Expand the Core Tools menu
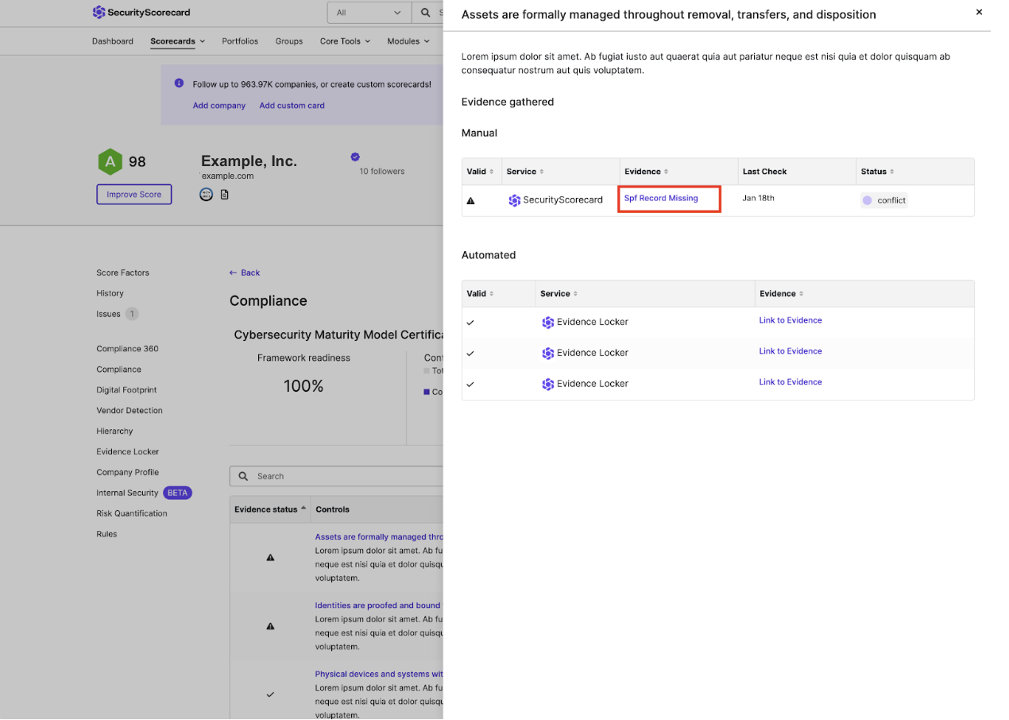This screenshot has height=720, width=1009. point(345,41)
